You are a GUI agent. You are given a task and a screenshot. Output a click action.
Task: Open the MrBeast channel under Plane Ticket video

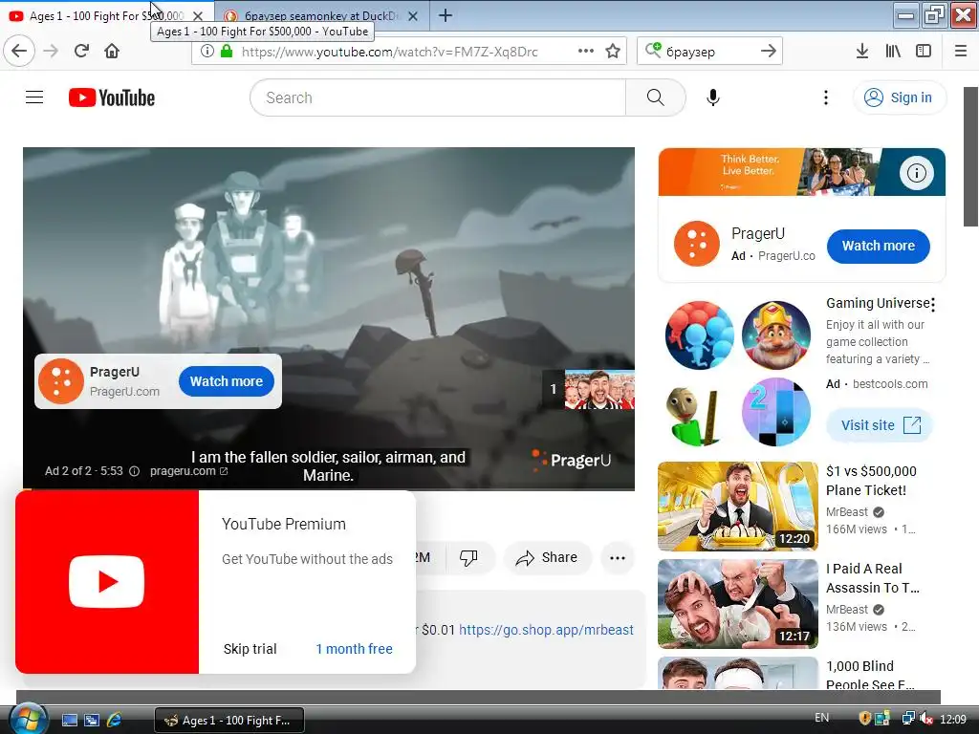click(x=847, y=512)
